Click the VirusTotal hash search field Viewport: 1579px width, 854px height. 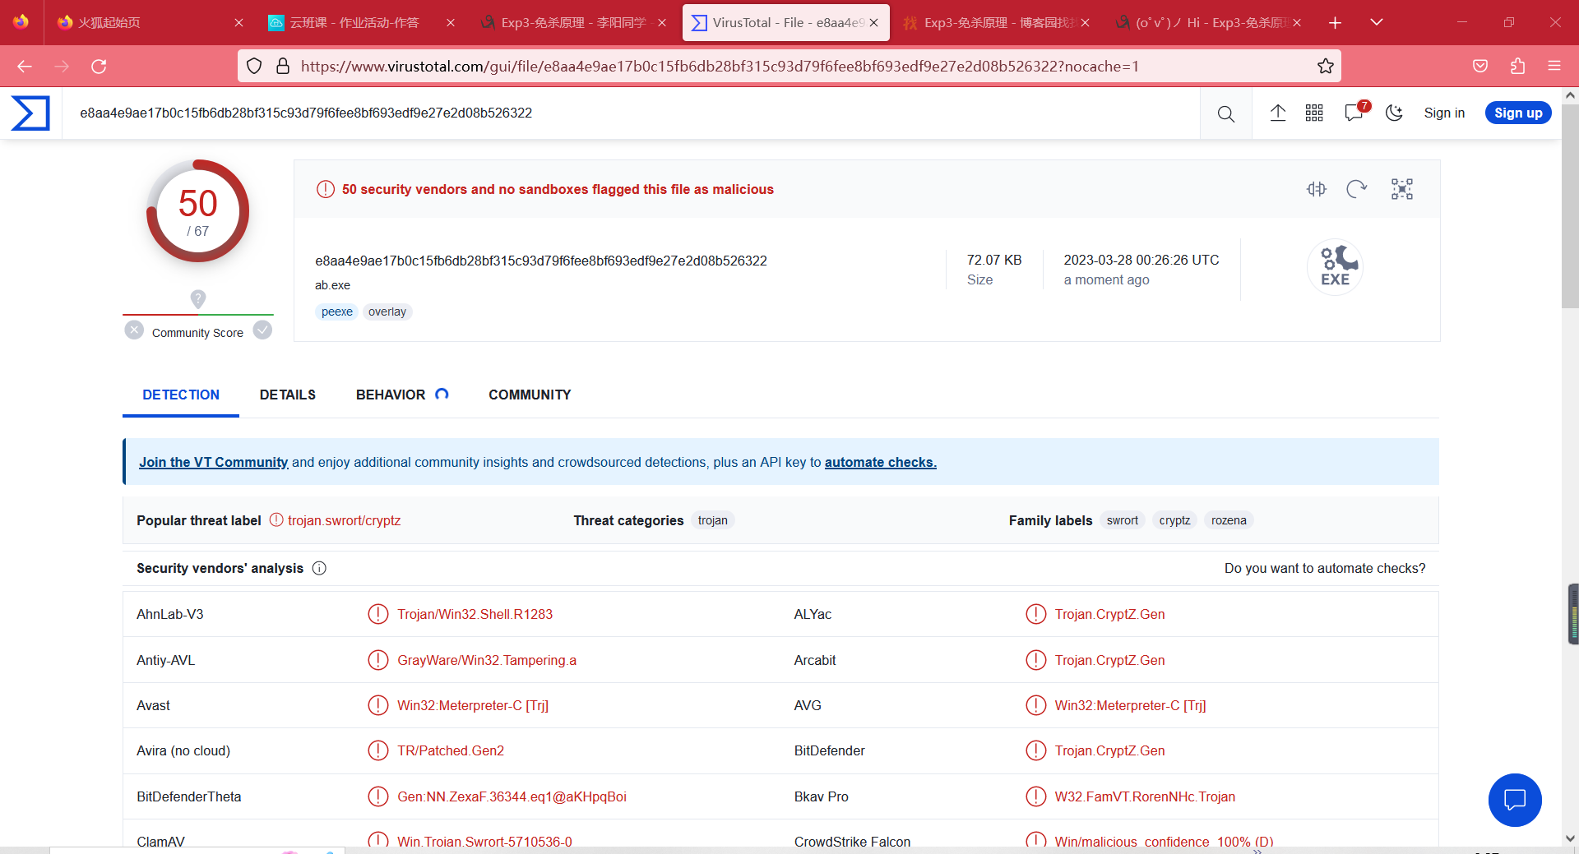(632, 113)
